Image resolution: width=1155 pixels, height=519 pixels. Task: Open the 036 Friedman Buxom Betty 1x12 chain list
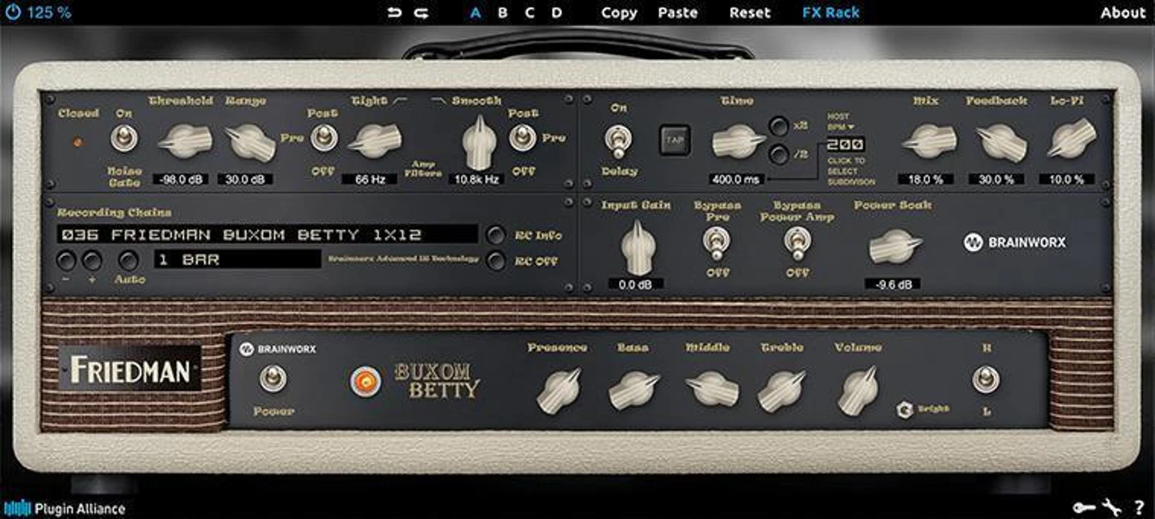coord(268,235)
